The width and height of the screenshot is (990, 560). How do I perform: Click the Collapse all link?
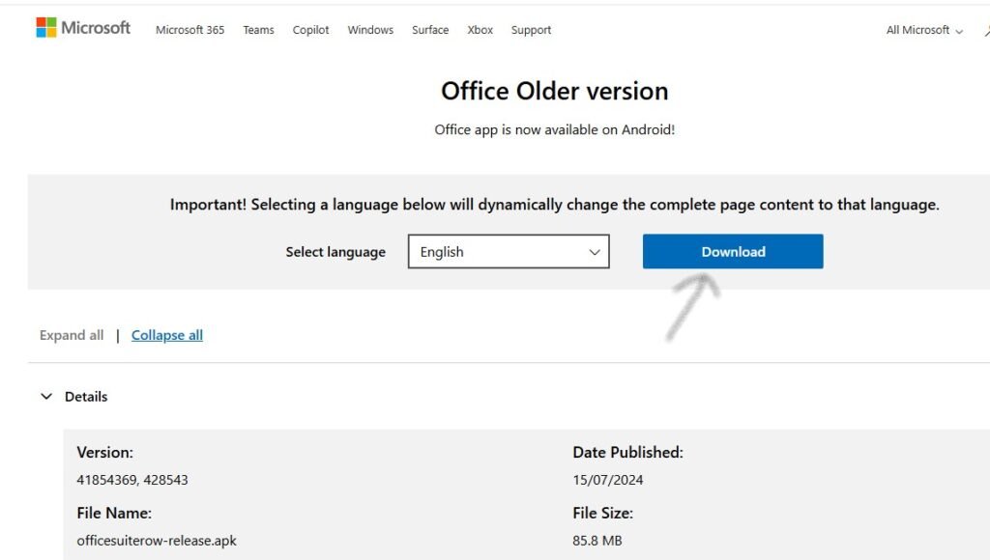(167, 335)
